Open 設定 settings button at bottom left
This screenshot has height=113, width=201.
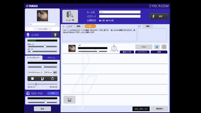pos(42,109)
